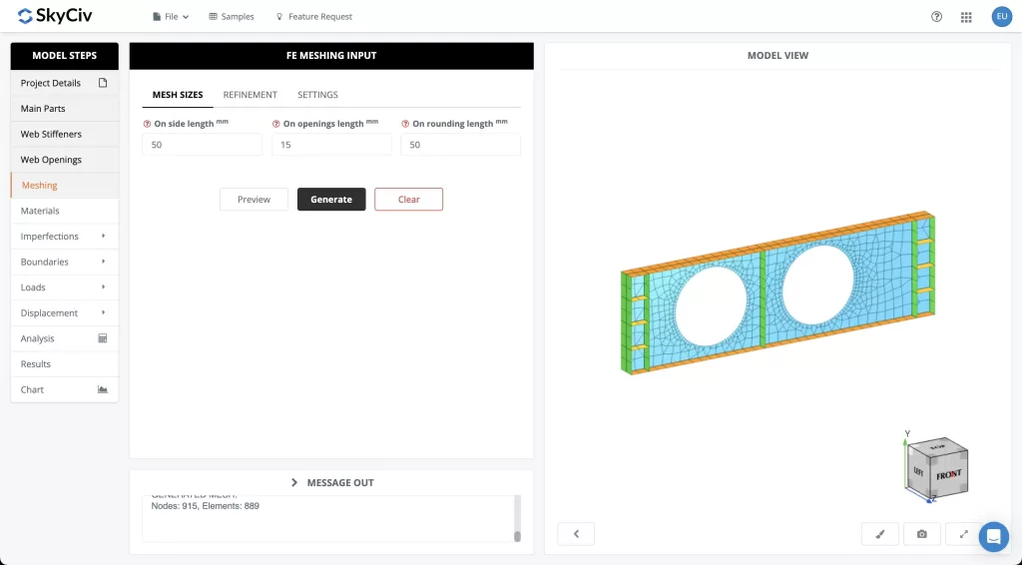The width and height of the screenshot is (1022, 565).
Task: Click the On side length input field
Action: pos(202,145)
